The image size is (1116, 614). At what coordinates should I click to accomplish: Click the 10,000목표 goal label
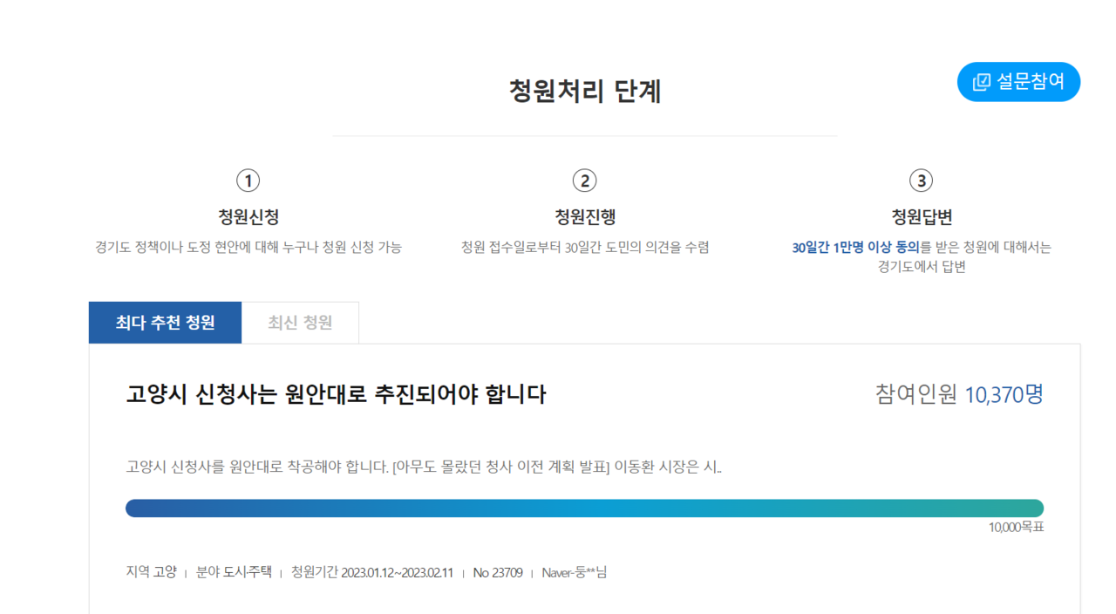tap(1016, 528)
